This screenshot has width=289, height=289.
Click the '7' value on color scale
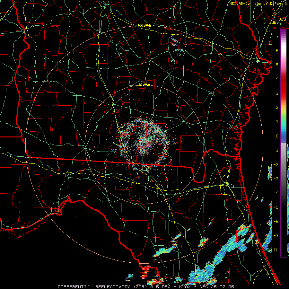coord(277,36)
